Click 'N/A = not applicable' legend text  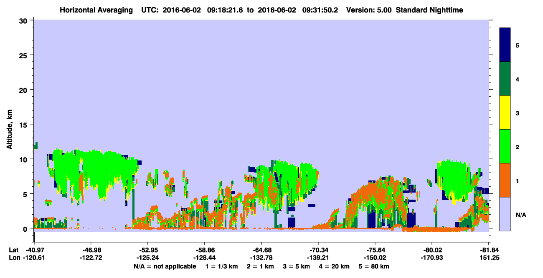[165, 266]
